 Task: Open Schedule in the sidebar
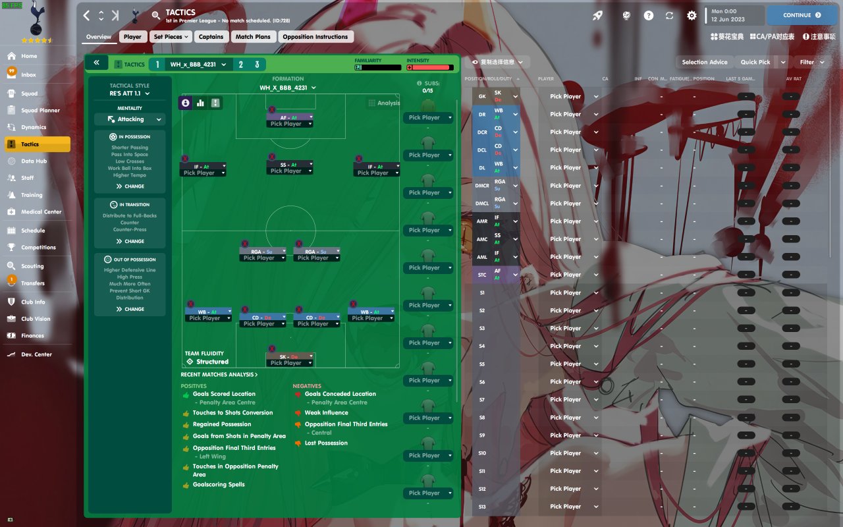point(38,231)
